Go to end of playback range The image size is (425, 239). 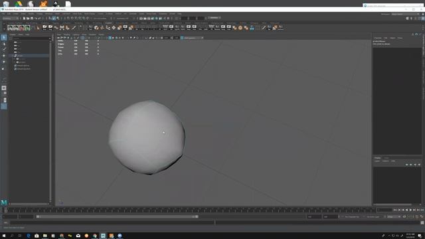click(x=422, y=210)
